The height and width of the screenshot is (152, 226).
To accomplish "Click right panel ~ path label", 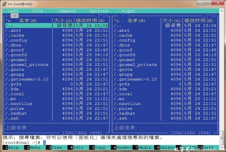I will pyautogui.click(x=123, y=16).
